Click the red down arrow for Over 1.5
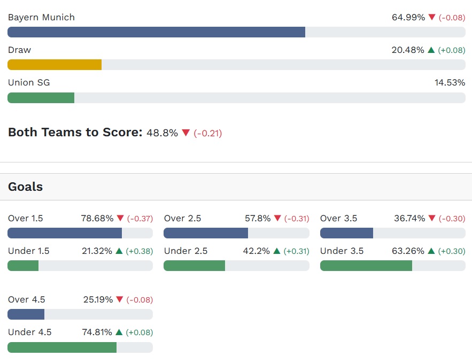 coord(120,219)
